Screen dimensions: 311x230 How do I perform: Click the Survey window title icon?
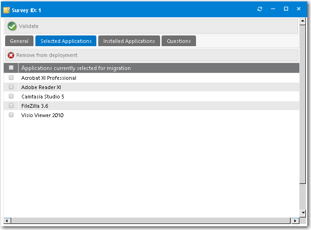coord(7,9)
